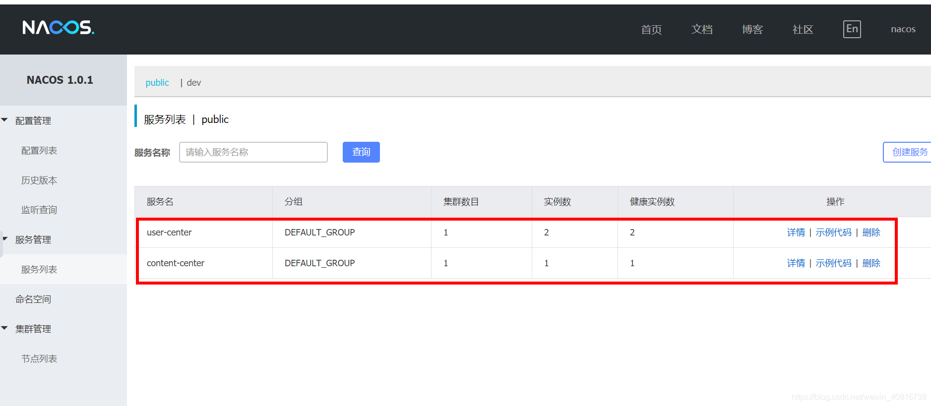Open 详情 for content-center
Viewport: 931px width, 406px height.
796,263
